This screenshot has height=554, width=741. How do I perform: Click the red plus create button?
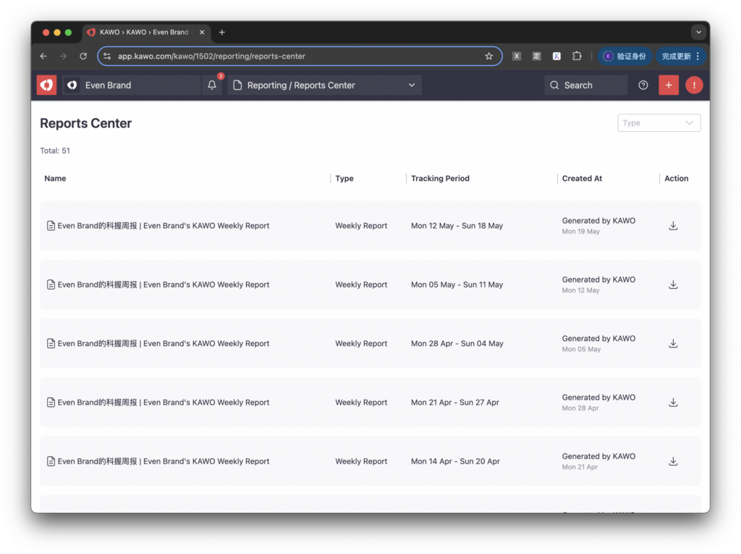click(669, 85)
